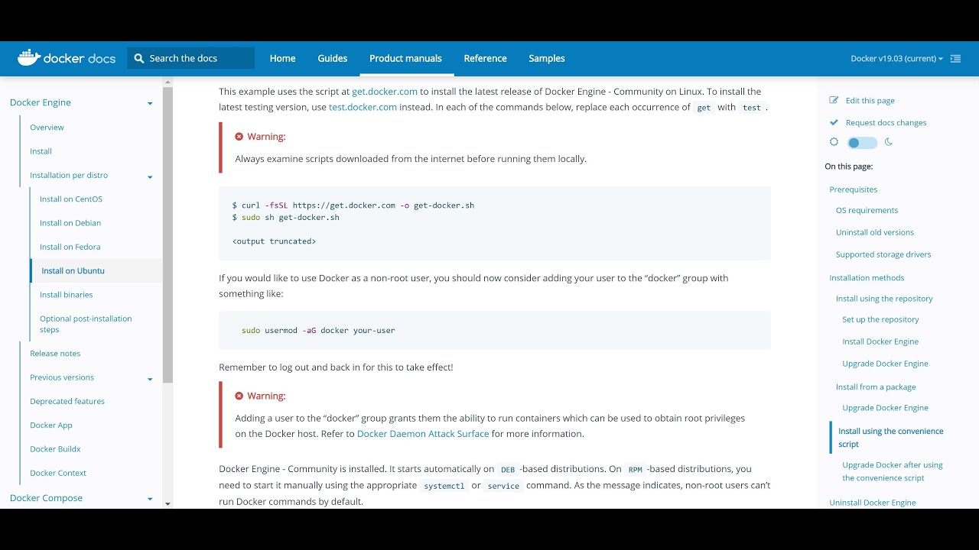979x550 pixels.
Task: Click the sudo usermod command text
Action: [x=318, y=331]
